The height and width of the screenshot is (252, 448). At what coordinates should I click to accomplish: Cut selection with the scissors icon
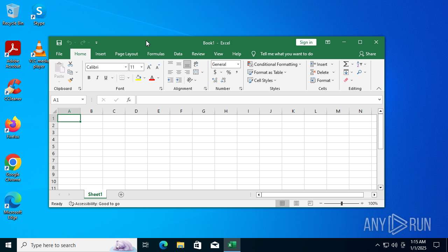[x=70, y=64]
